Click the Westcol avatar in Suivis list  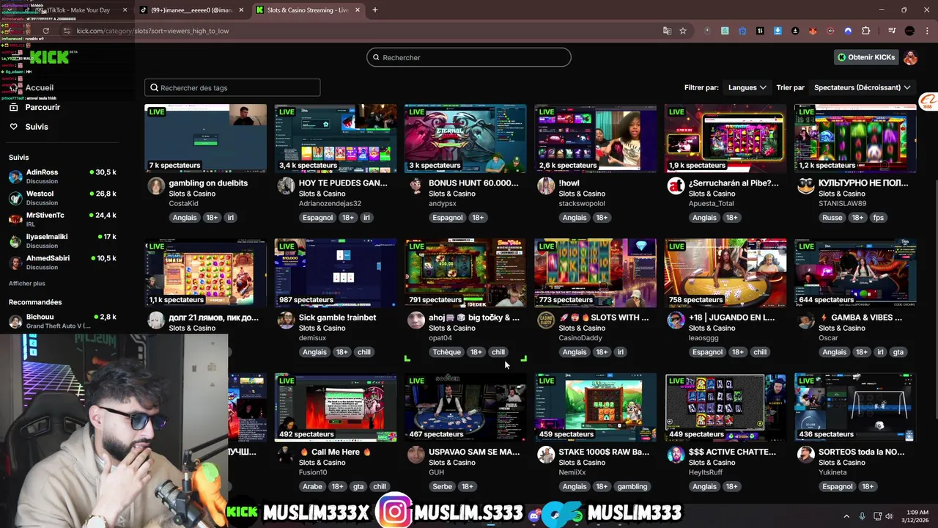[x=15, y=198]
